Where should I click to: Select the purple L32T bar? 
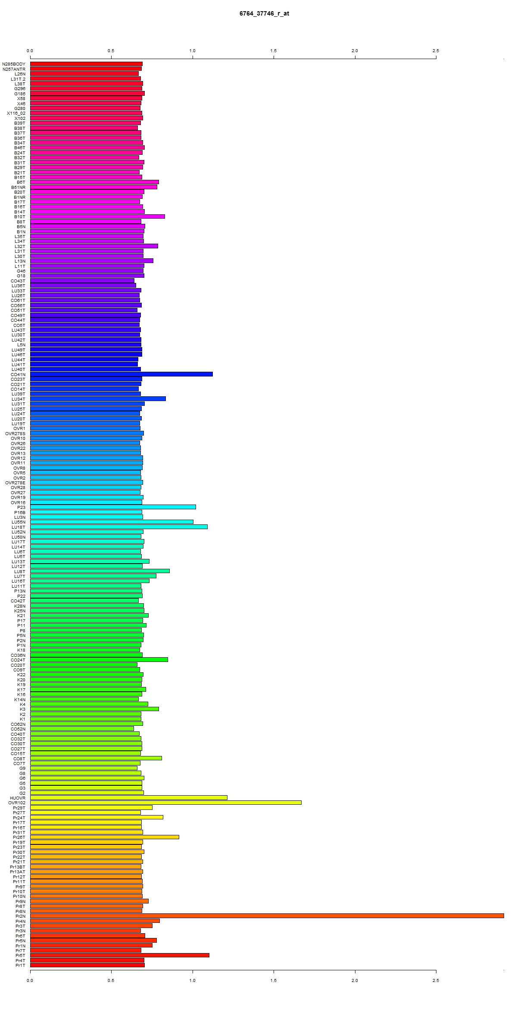click(x=94, y=246)
